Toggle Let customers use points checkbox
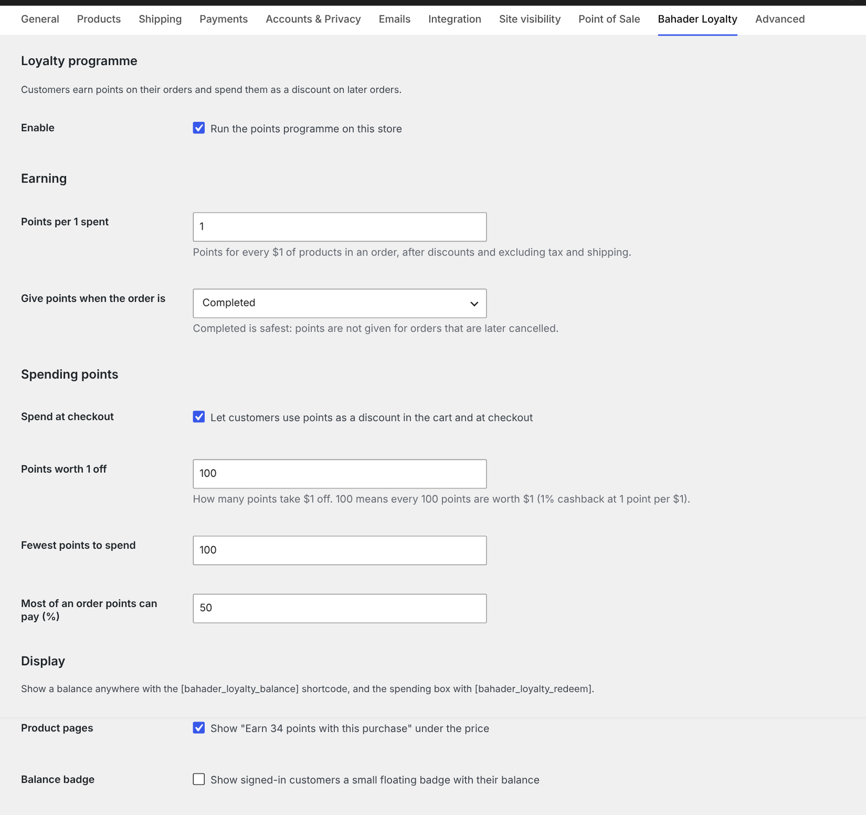The width and height of the screenshot is (866, 815). pyautogui.click(x=199, y=416)
